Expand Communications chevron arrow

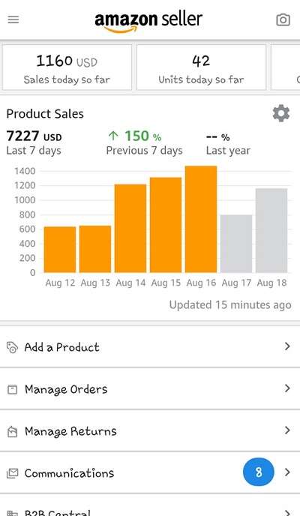click(287, 472)
